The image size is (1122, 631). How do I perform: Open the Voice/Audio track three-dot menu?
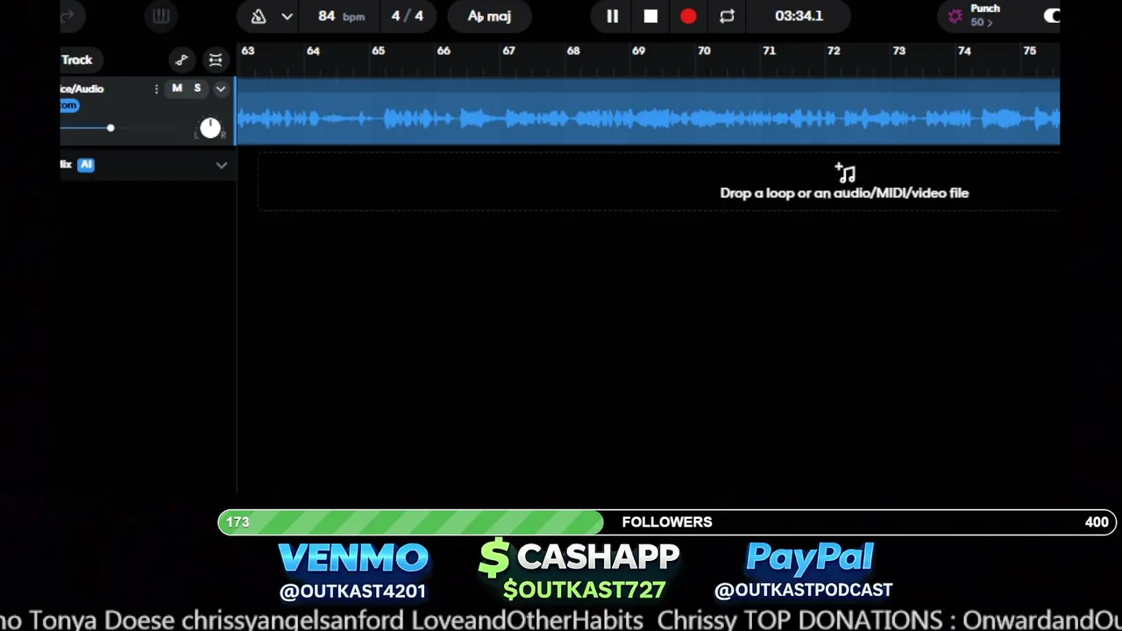[156, 89]
